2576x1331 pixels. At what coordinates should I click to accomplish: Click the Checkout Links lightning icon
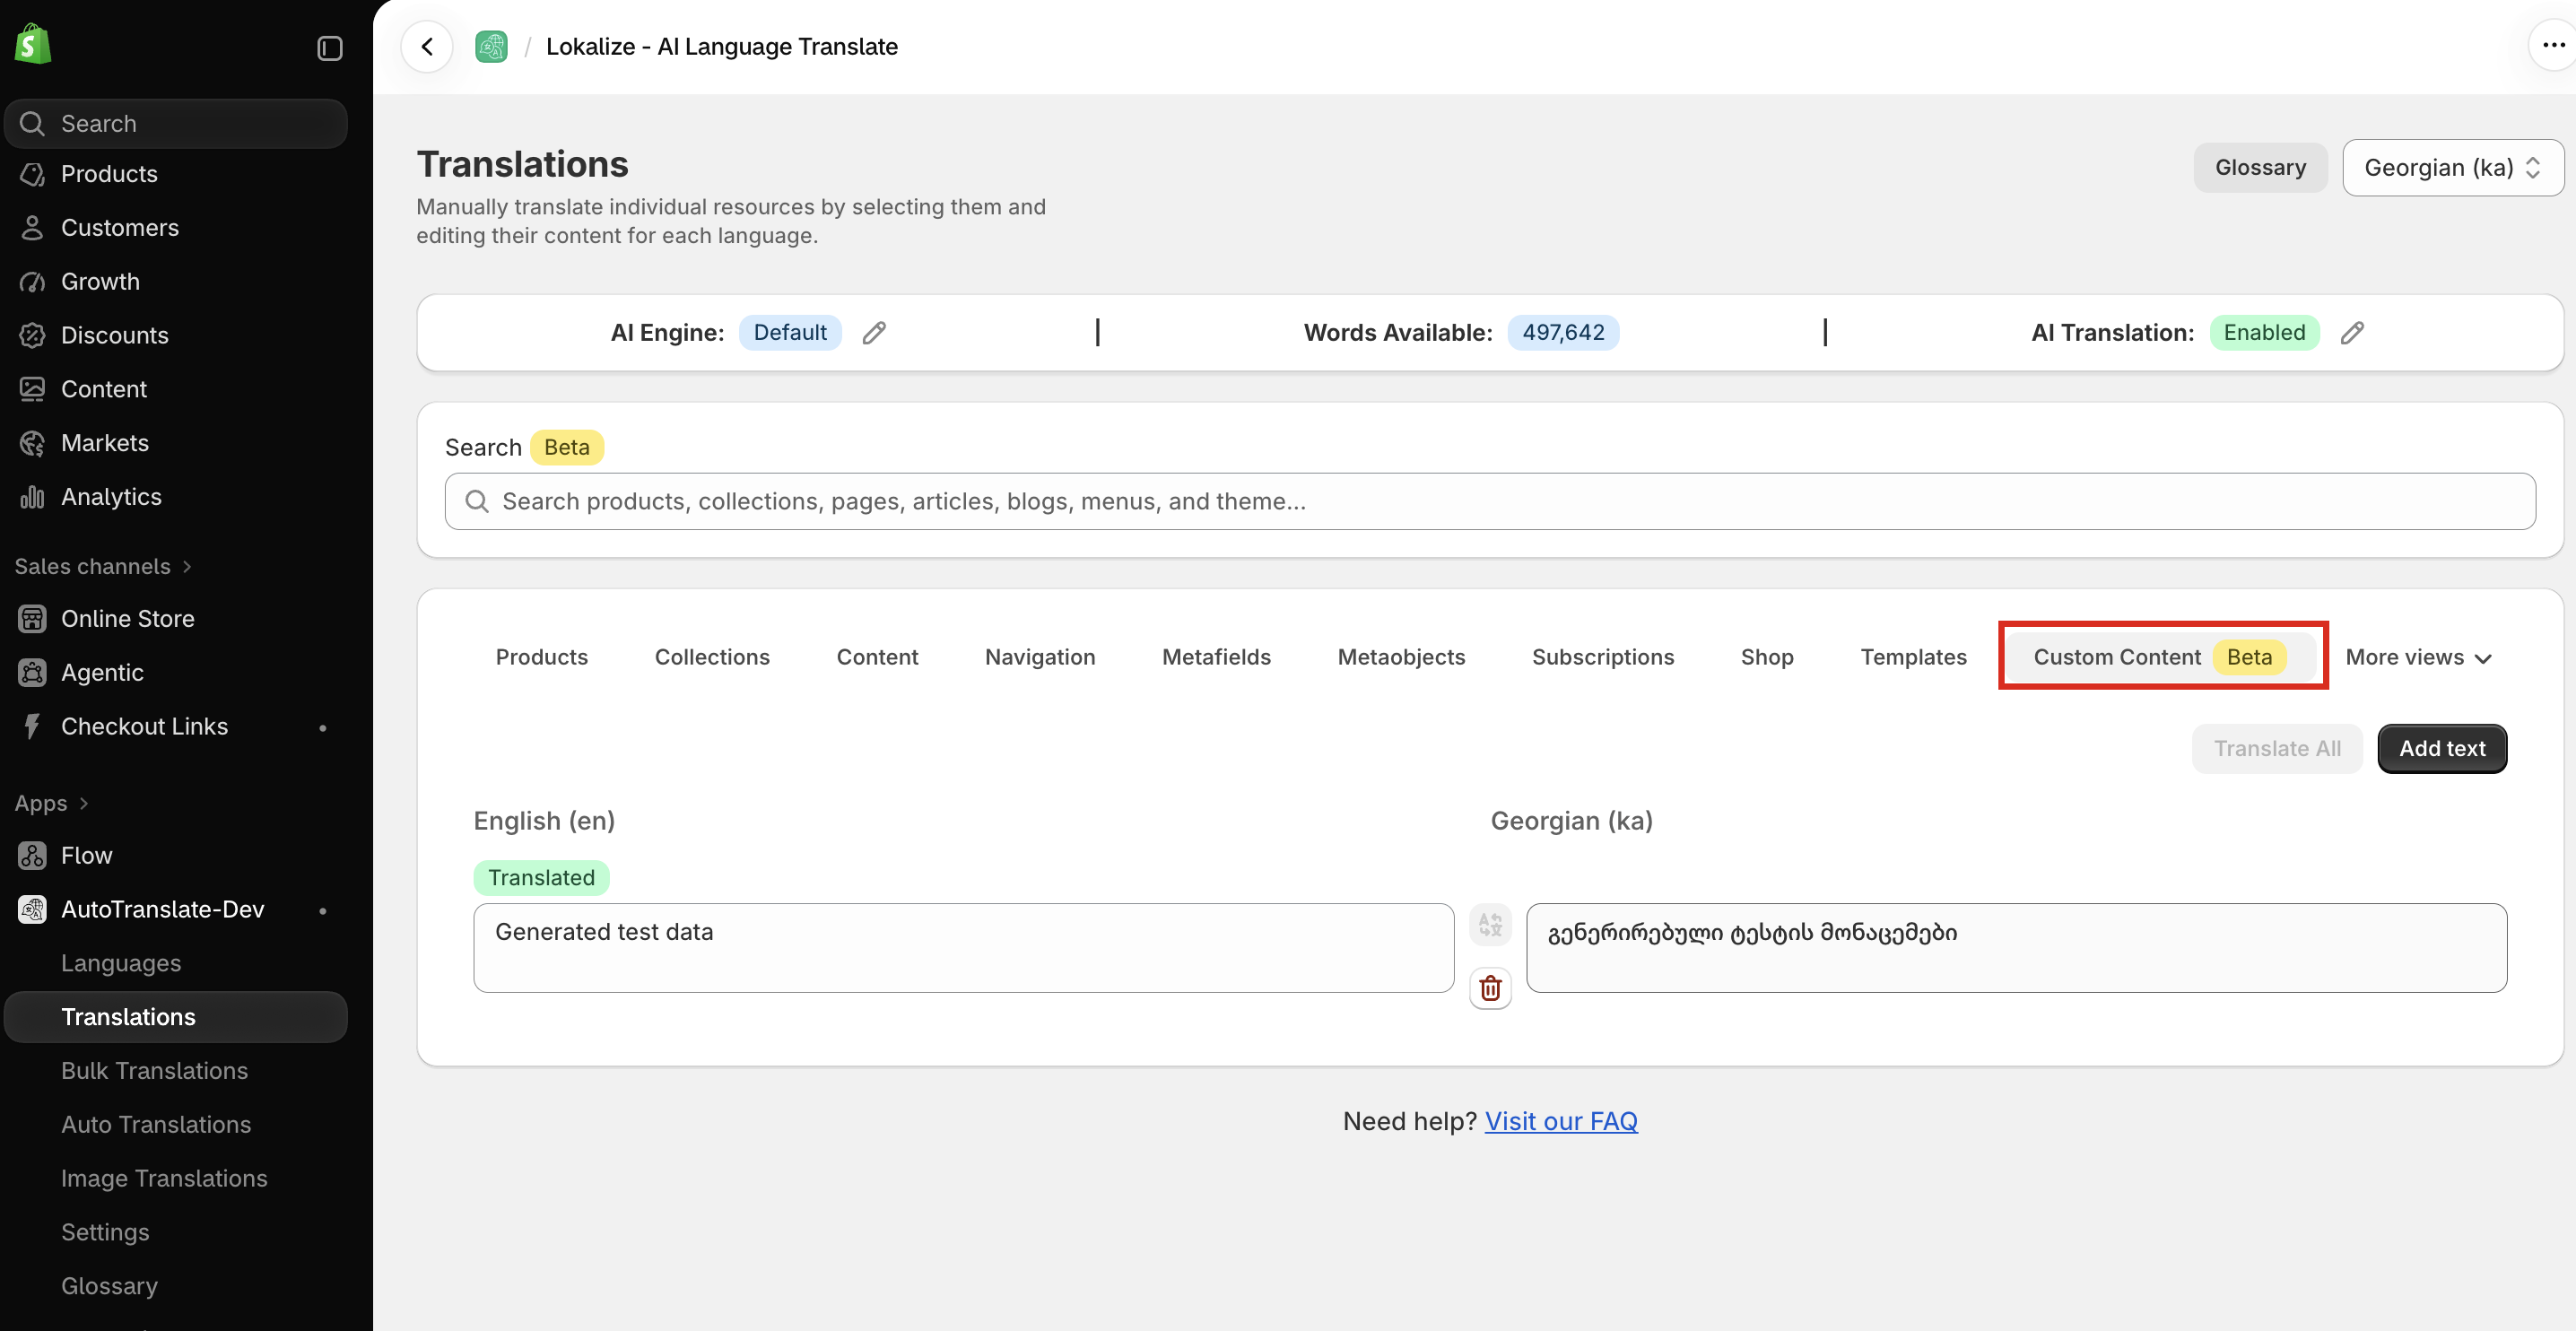pos(32,727)
